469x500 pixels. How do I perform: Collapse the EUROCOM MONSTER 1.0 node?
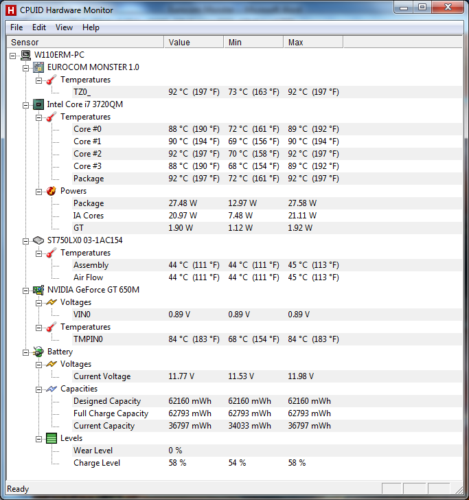point(26,68)
